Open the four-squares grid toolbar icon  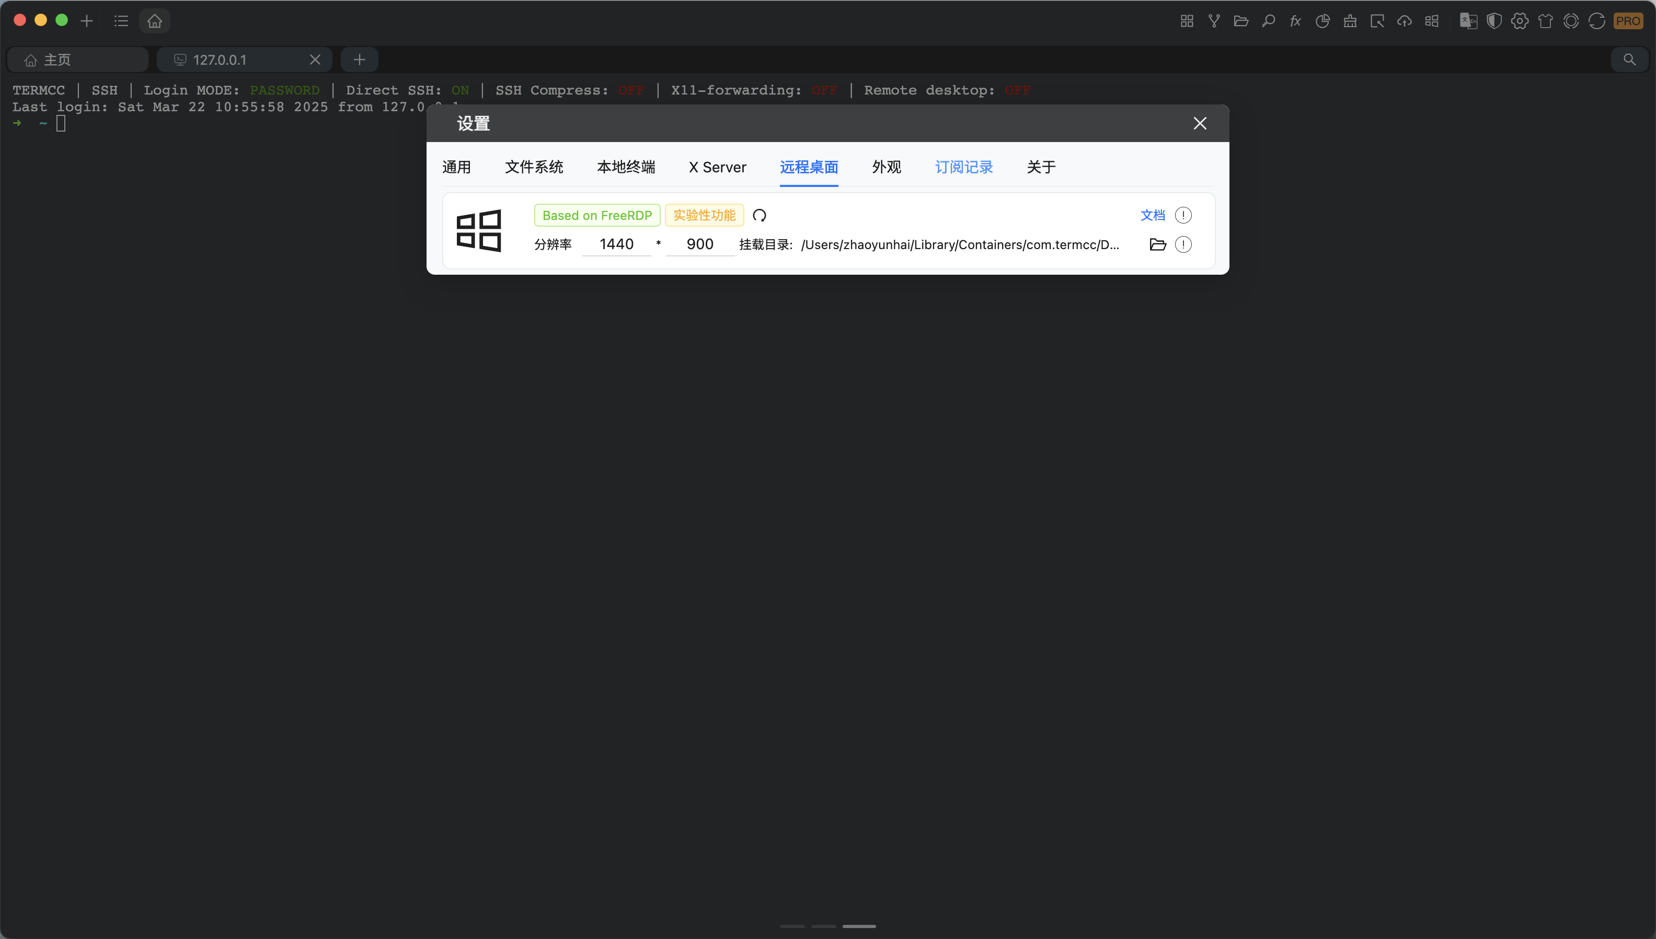click(1187, 21)
